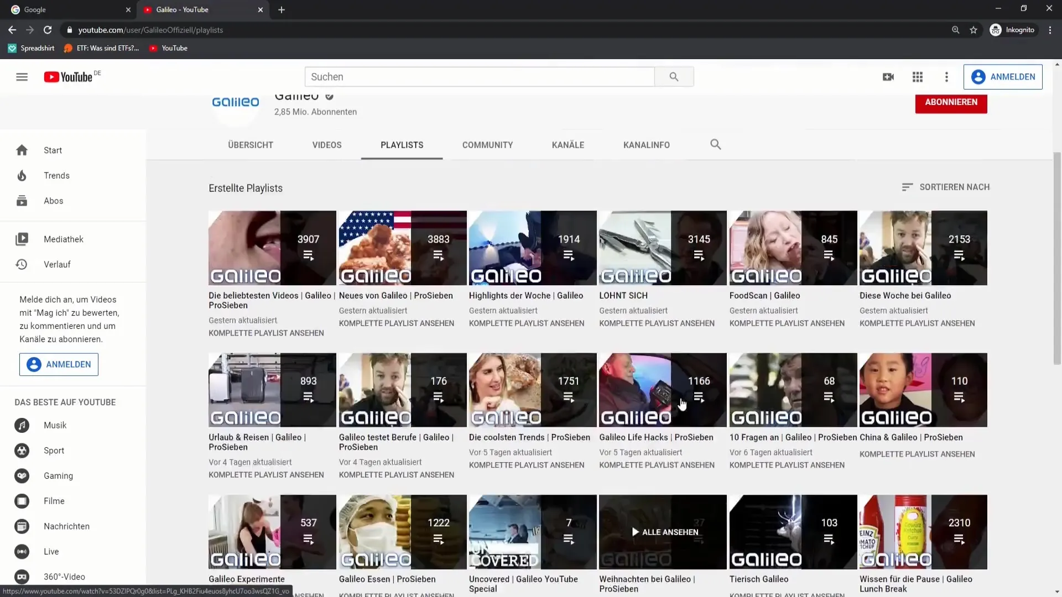Screen dimensions: 1062x597
Task: Open 10 Fragen an playlist thumbnail
Action: point(793,390)
